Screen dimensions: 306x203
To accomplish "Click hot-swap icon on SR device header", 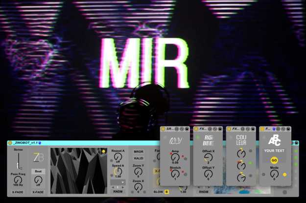I will pos(182,129).
